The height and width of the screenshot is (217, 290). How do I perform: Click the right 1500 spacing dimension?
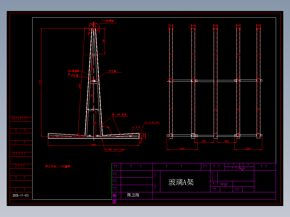[227, 141]
